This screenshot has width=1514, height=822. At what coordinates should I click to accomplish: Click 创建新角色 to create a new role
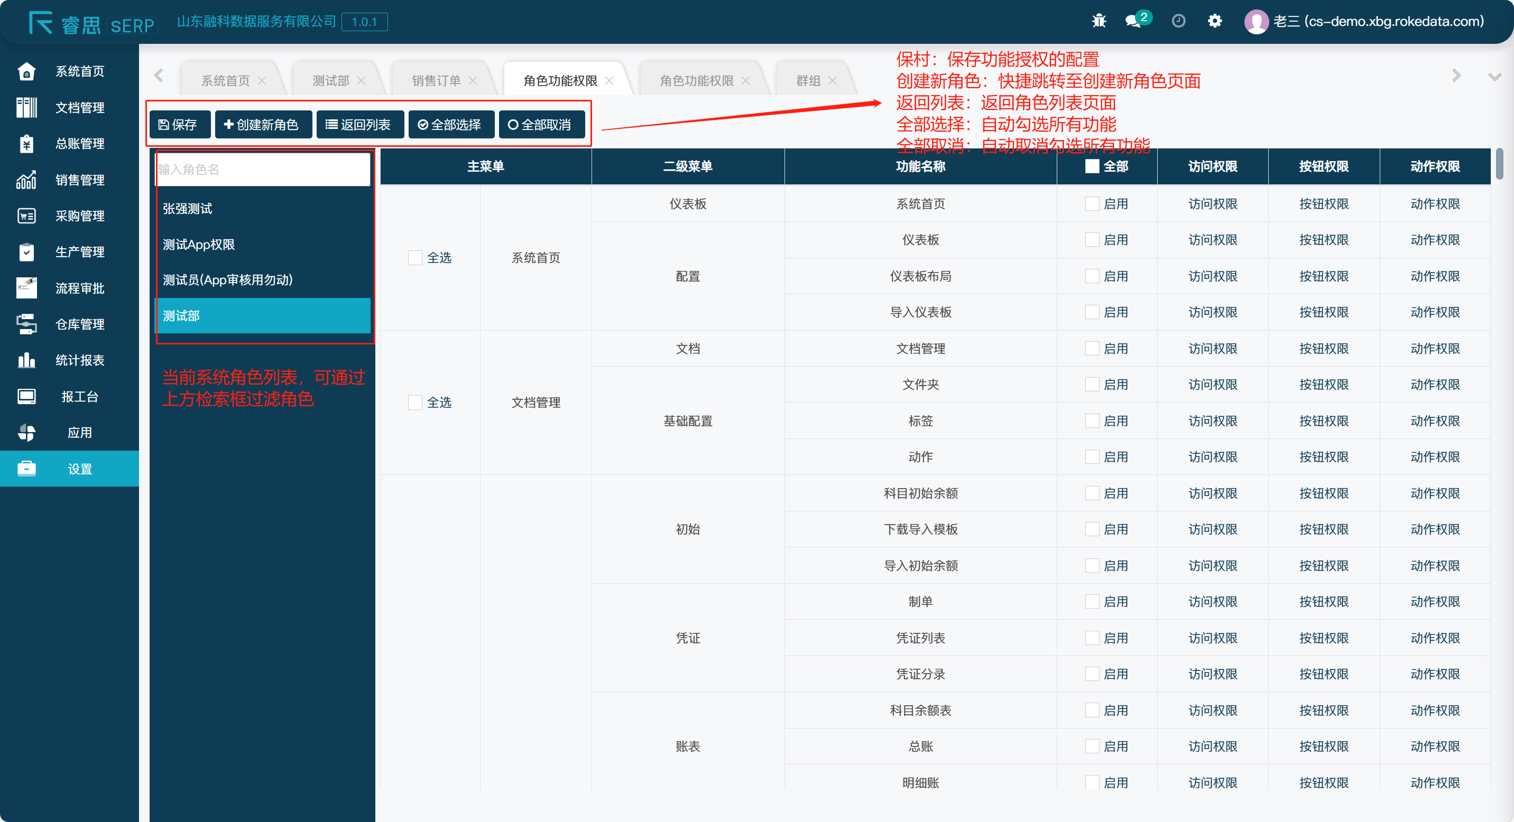(263, 124)
